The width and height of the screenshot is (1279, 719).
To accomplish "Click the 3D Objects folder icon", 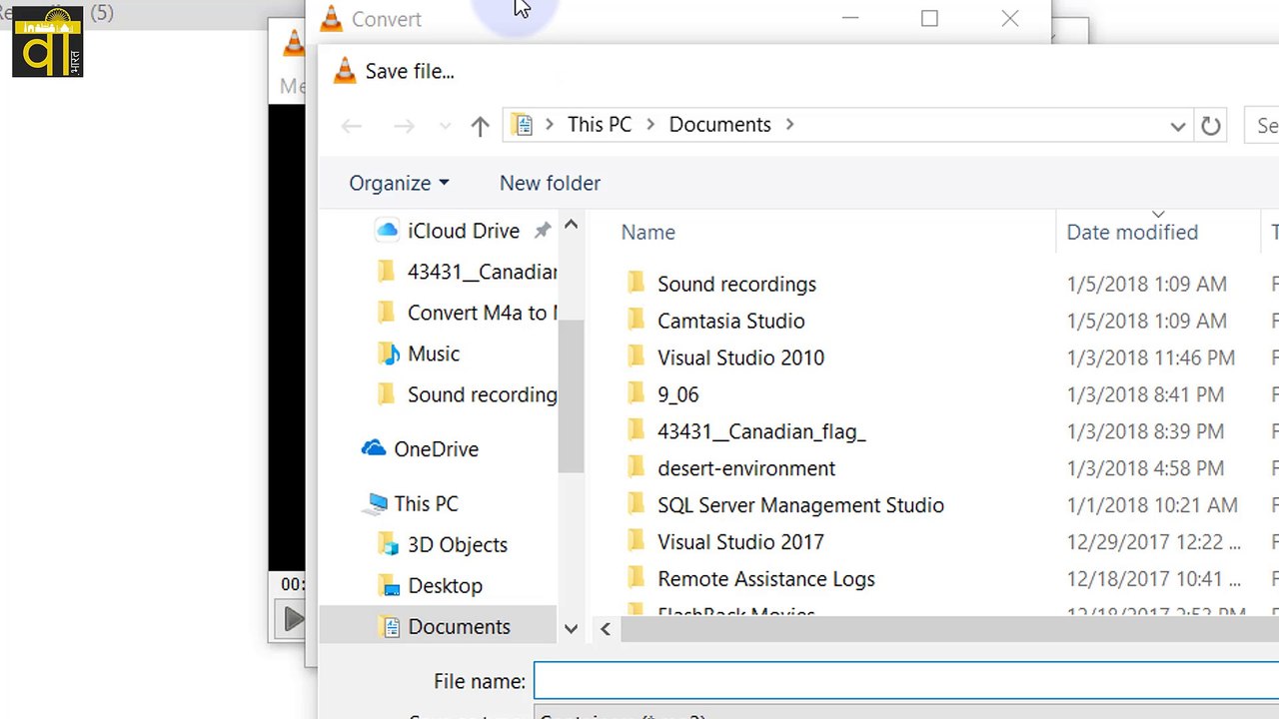I will pos(388,544).
